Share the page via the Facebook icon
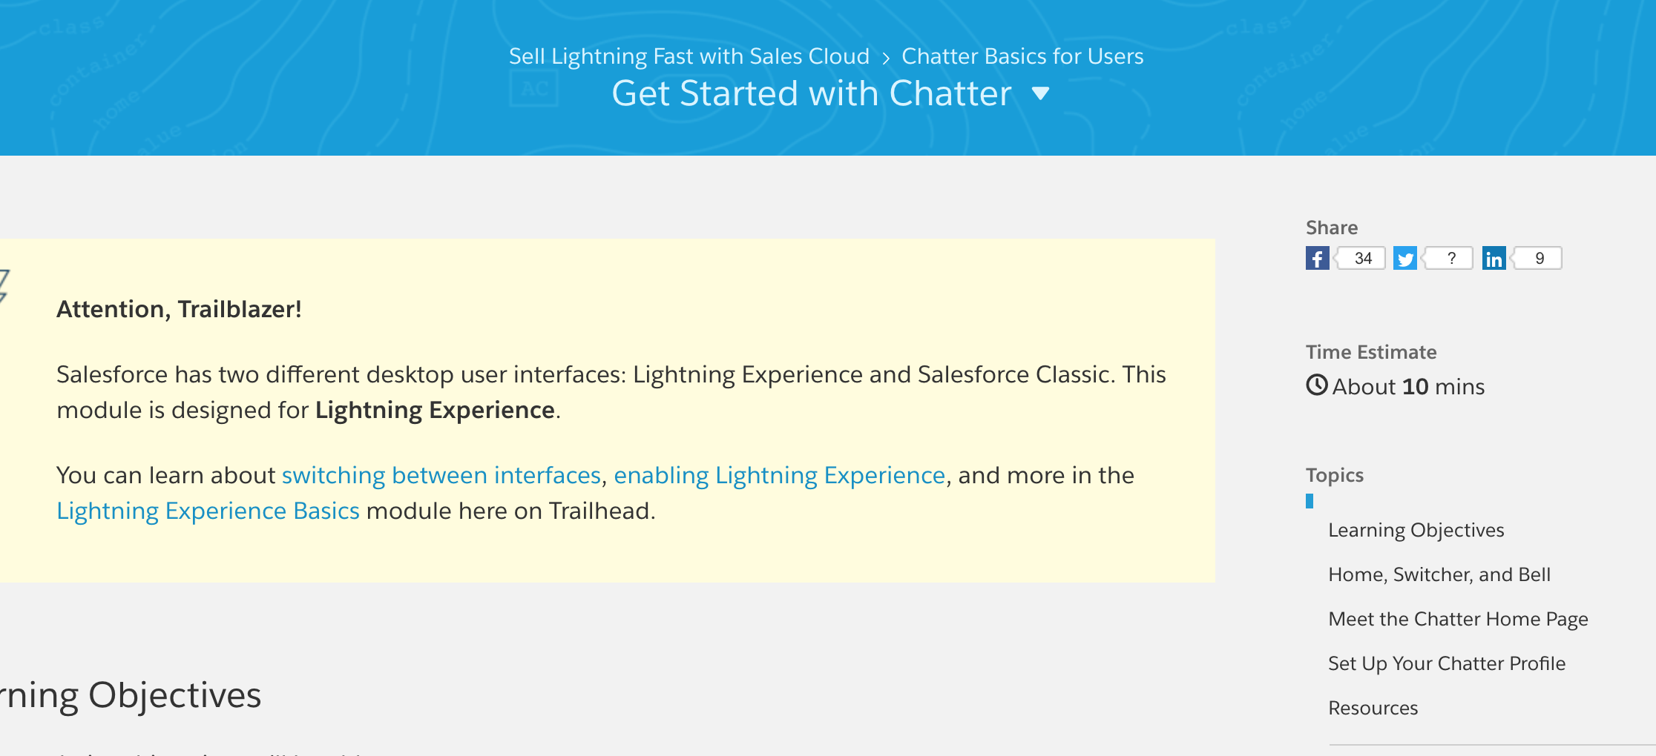1656x756 pixels. coord(1318,258)
